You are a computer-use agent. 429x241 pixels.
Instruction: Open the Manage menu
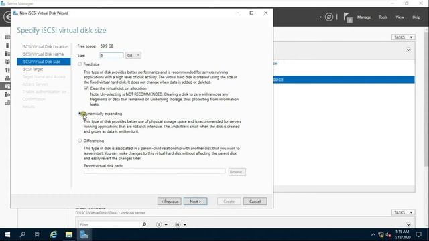[364, 17]
